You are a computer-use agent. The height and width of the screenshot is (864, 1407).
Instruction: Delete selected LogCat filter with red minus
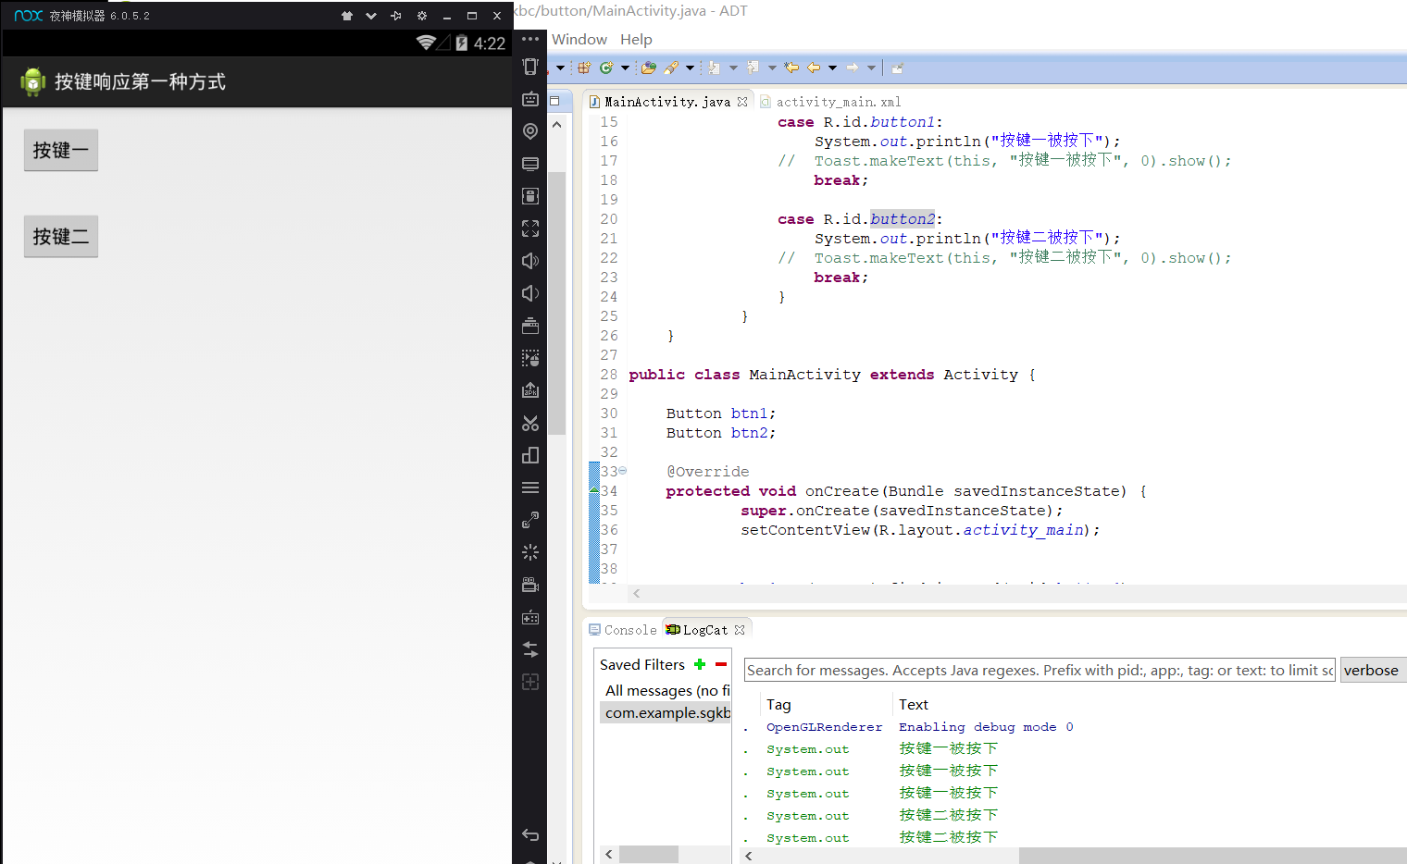click(721, 664)
